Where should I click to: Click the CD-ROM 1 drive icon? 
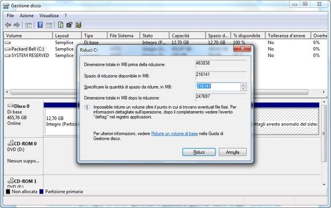[11, 180]
